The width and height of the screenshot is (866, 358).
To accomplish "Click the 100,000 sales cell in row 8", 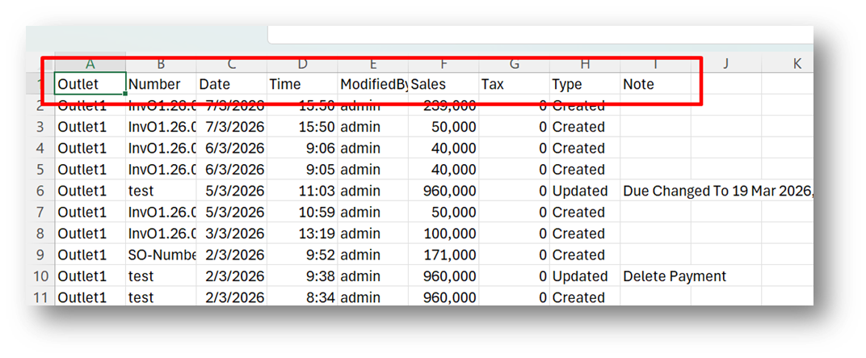I will coord(444,234).
